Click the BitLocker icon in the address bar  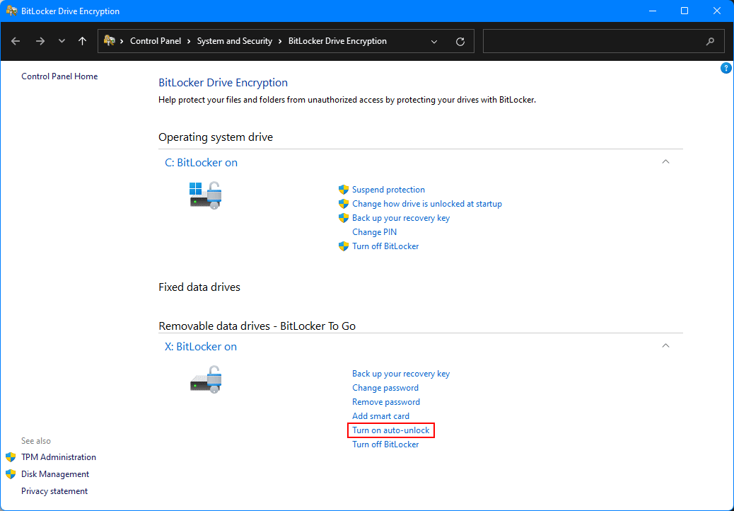point(110,41)
